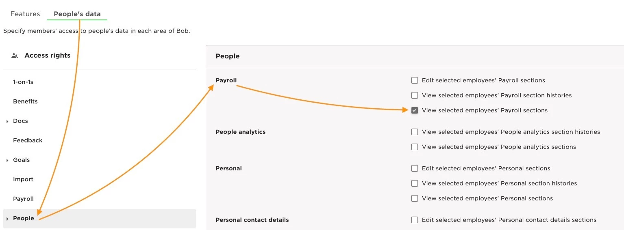
Task: Switch to the Features tab
Action: coord(25,14)
